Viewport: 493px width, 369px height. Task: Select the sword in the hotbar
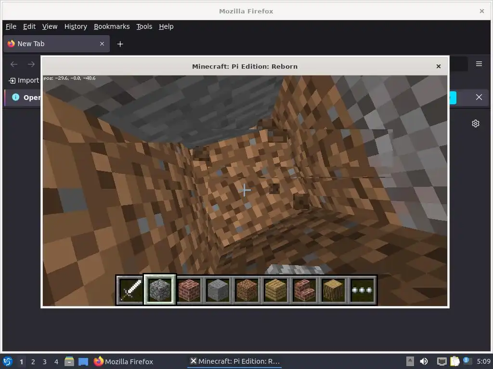[130, 290]
